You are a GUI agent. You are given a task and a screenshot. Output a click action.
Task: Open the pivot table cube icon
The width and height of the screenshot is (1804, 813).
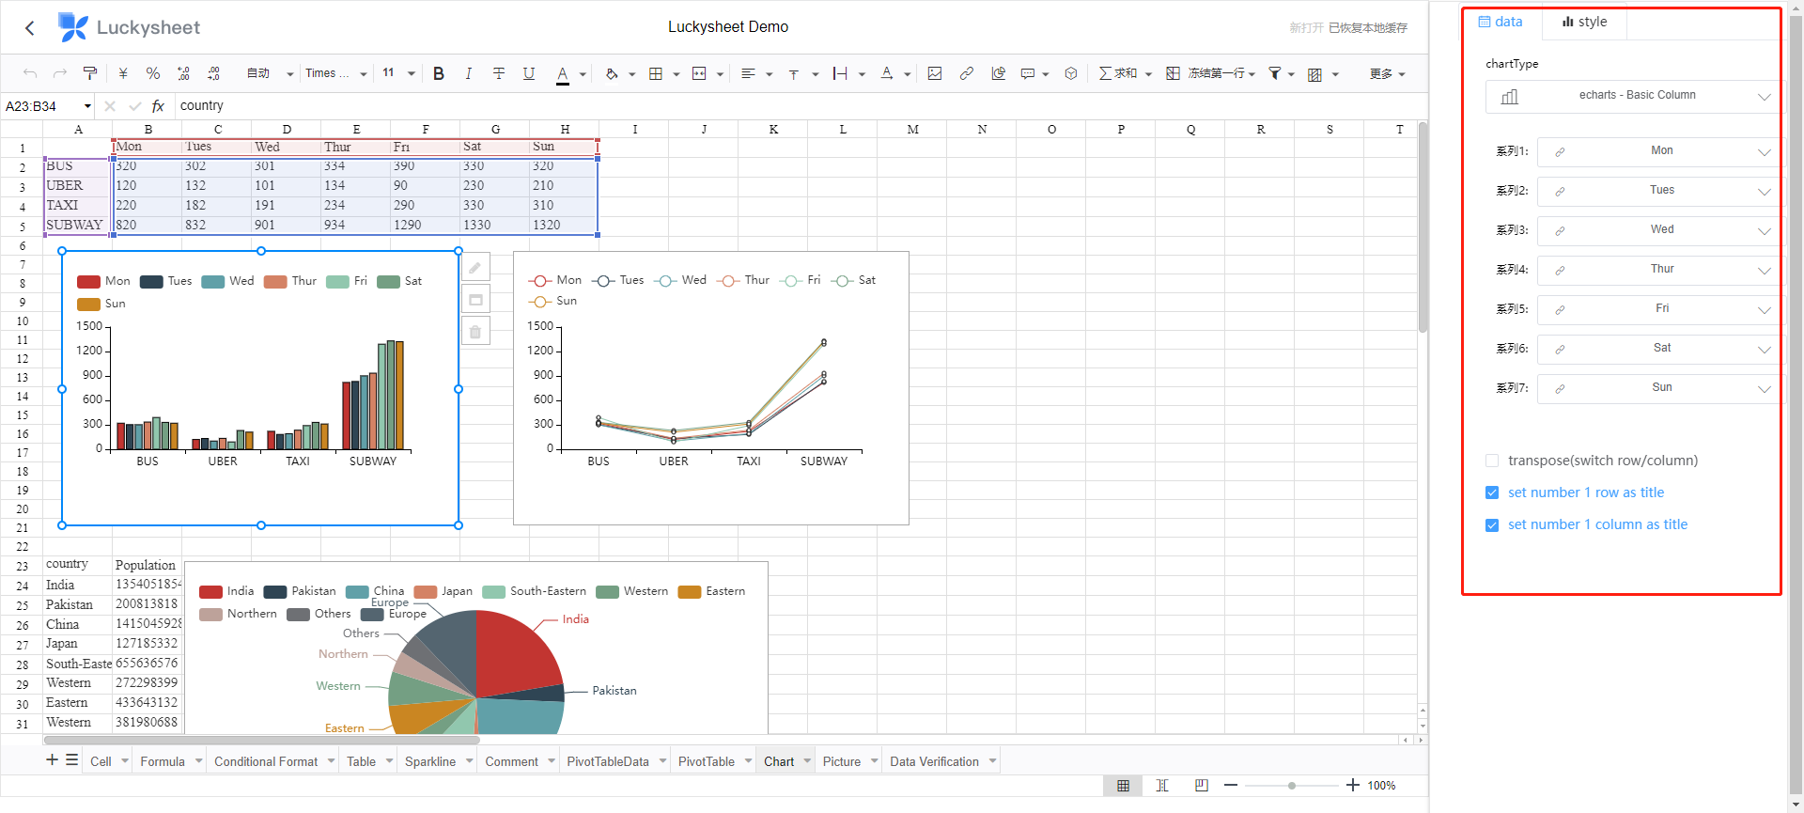(1071, 73)
